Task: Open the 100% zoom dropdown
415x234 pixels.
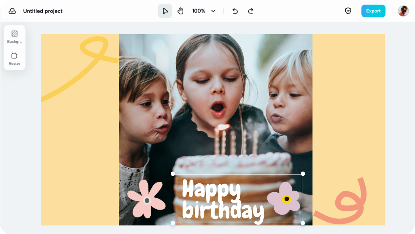Action: click(204, 11)
